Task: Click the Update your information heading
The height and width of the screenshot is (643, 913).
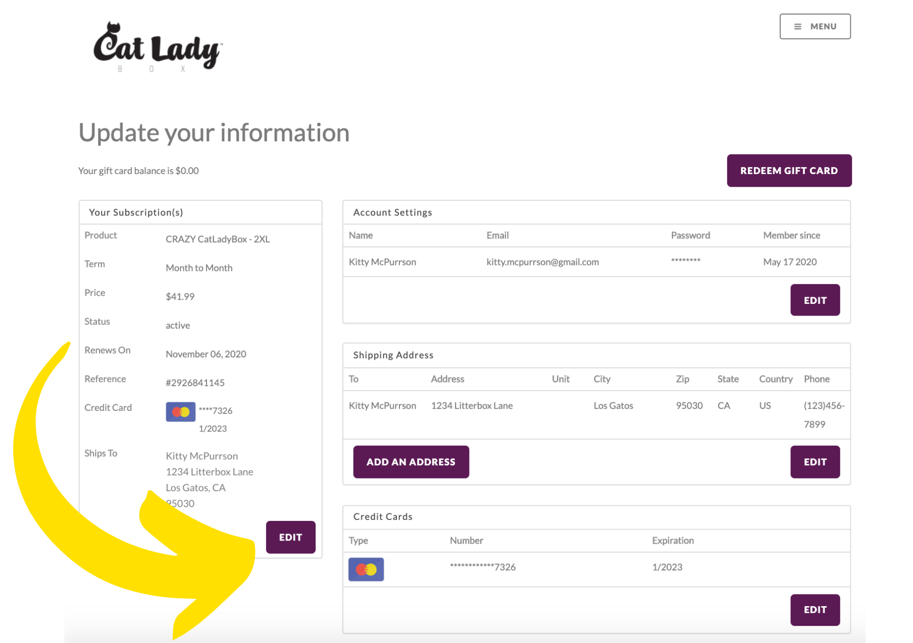Action: click(214, 133)
